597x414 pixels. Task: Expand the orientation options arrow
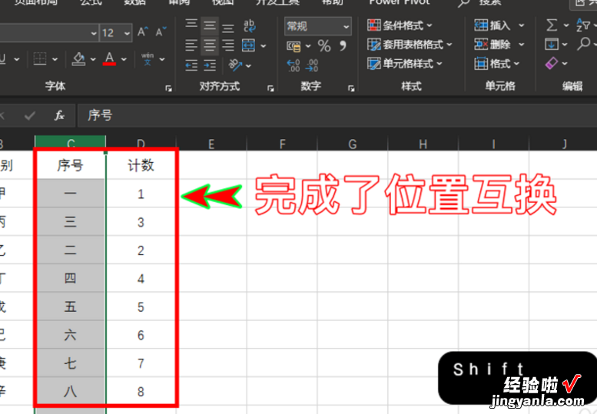tap(249, 66)
